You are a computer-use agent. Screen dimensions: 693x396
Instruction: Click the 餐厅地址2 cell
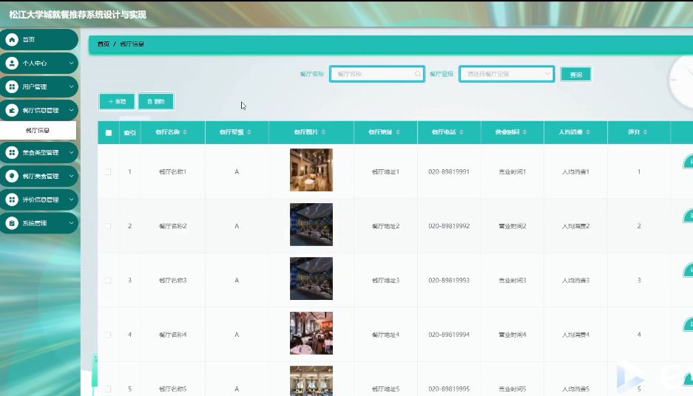(385, 226)
